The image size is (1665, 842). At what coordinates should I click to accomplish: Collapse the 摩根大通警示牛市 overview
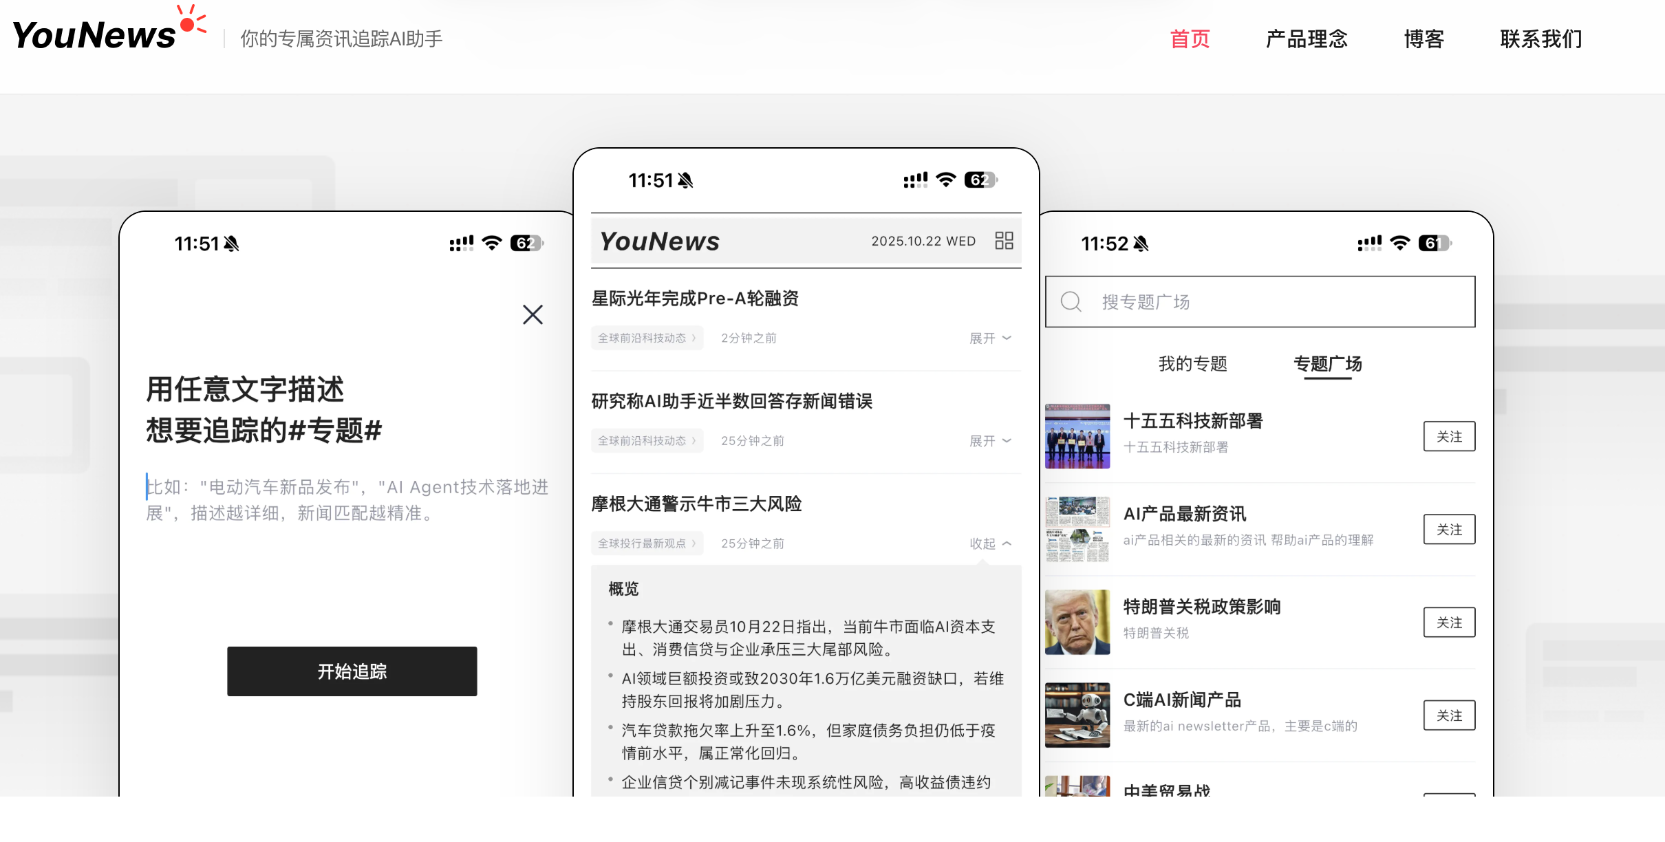click(x=990, y=543)
